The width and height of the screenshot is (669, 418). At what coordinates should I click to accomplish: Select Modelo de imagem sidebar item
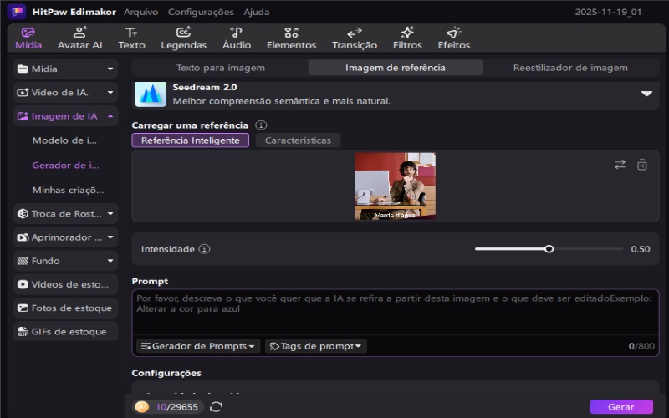pyautogui.click(x=64, y=140)
